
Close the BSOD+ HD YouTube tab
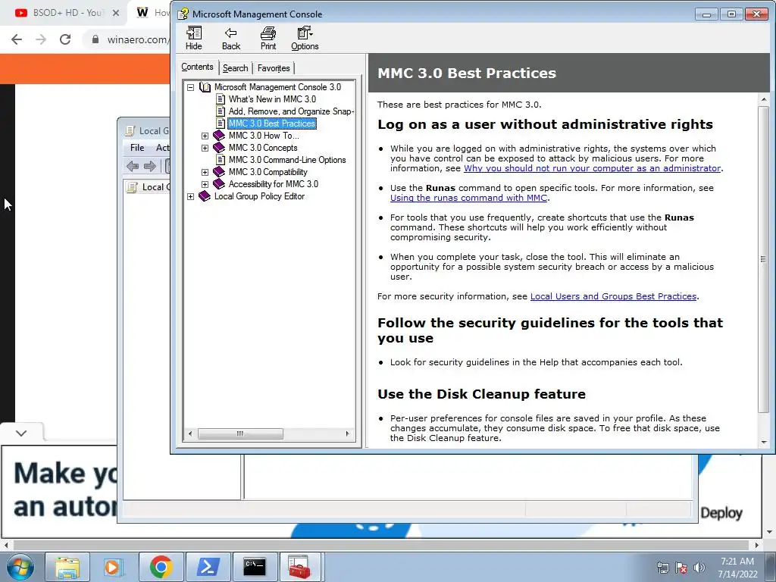[116, 13]
